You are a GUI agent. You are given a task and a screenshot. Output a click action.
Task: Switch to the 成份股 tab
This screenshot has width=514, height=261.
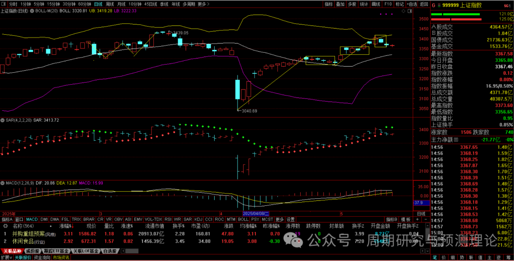point(33,251)
